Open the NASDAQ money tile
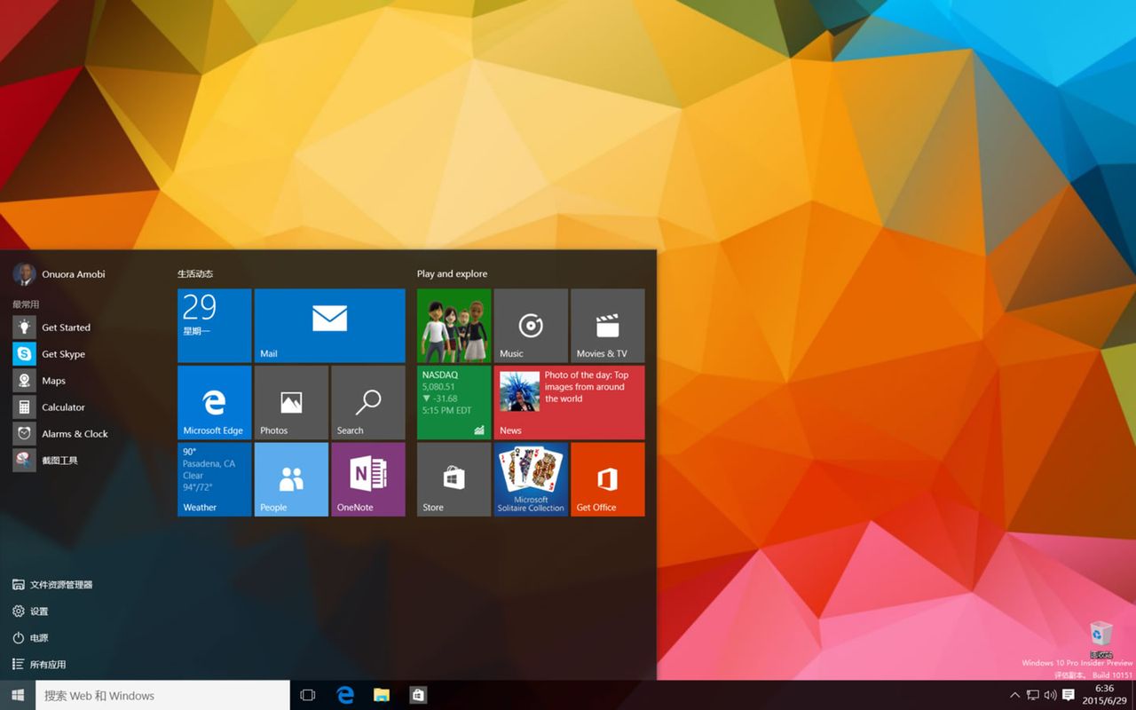Image resolution: width=1136 pixels, height=710 pixels. [454, 402]
